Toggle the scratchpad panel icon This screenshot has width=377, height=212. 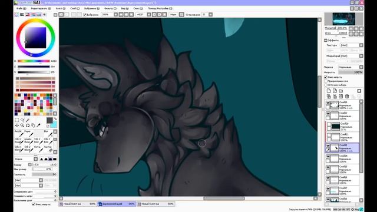(x=44, y=15)
